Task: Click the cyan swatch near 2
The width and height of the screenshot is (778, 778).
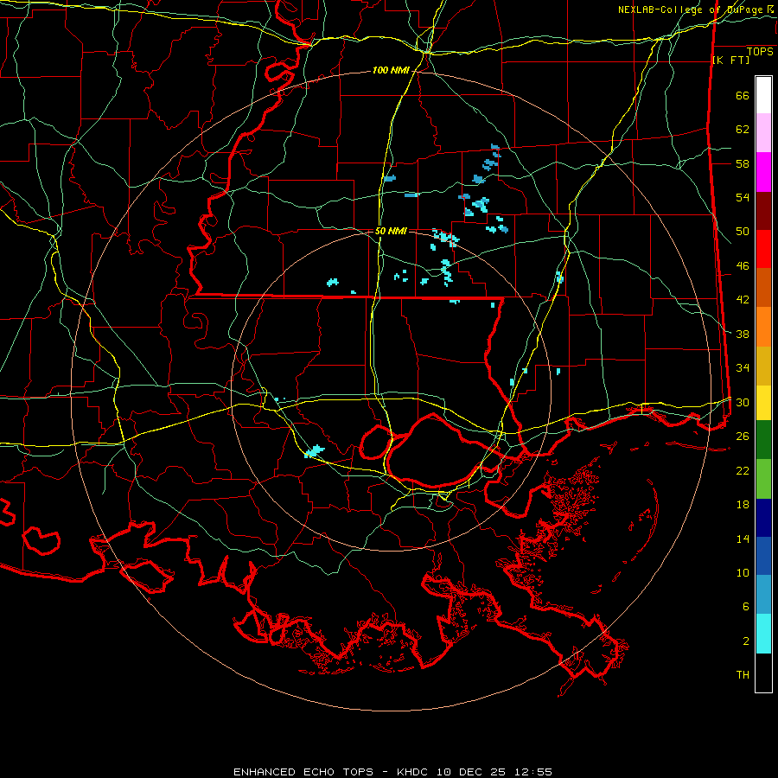Action: pos(763,634)
